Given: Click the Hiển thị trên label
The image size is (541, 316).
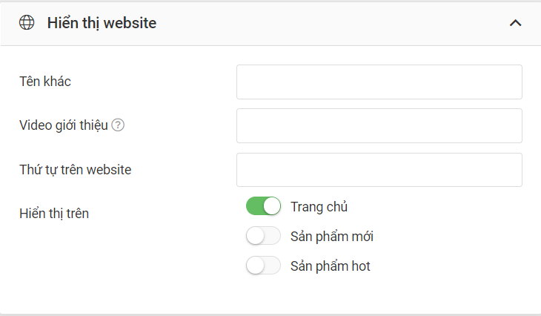Looking at the screenshot, I should 54,214.
